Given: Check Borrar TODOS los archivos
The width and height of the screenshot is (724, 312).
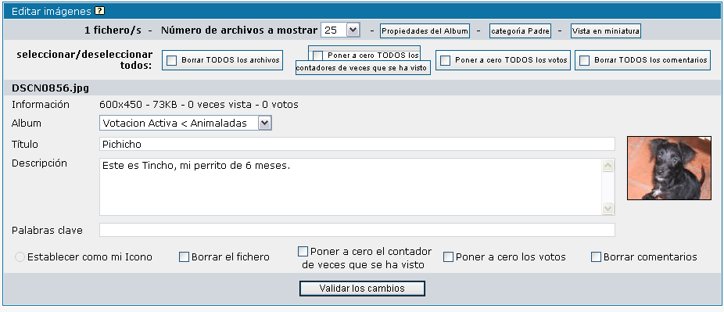Looking at the screenshot, I should click(172, 60).
